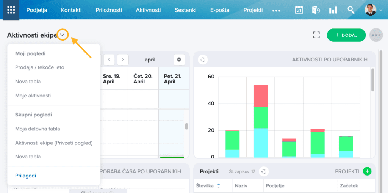Viewport: 388px width, 193px height.
Task: Click the calendar vertical scrollbar thumb
Action: [x=186, y=126]
